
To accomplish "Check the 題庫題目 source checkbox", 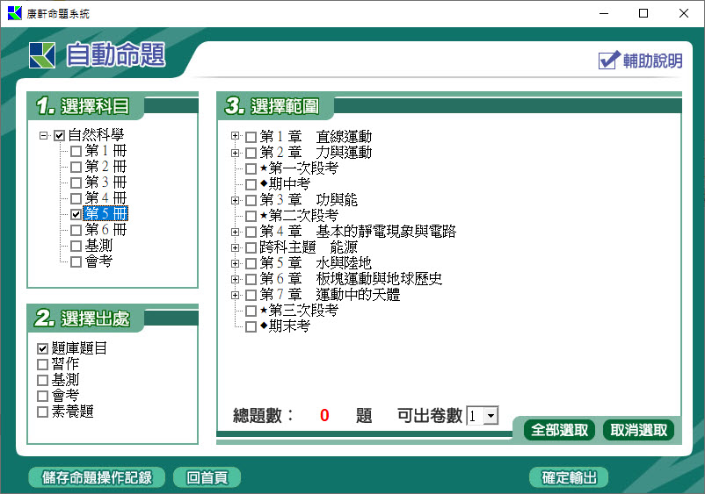I will 43,348.
